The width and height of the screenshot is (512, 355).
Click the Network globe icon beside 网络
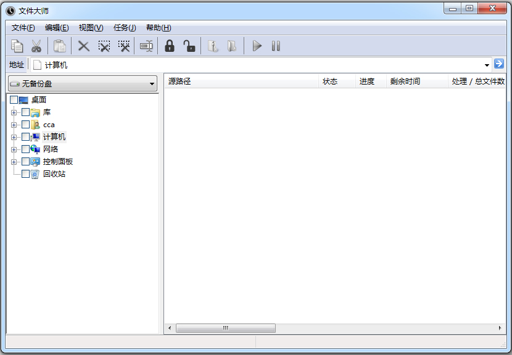point(35,149)
